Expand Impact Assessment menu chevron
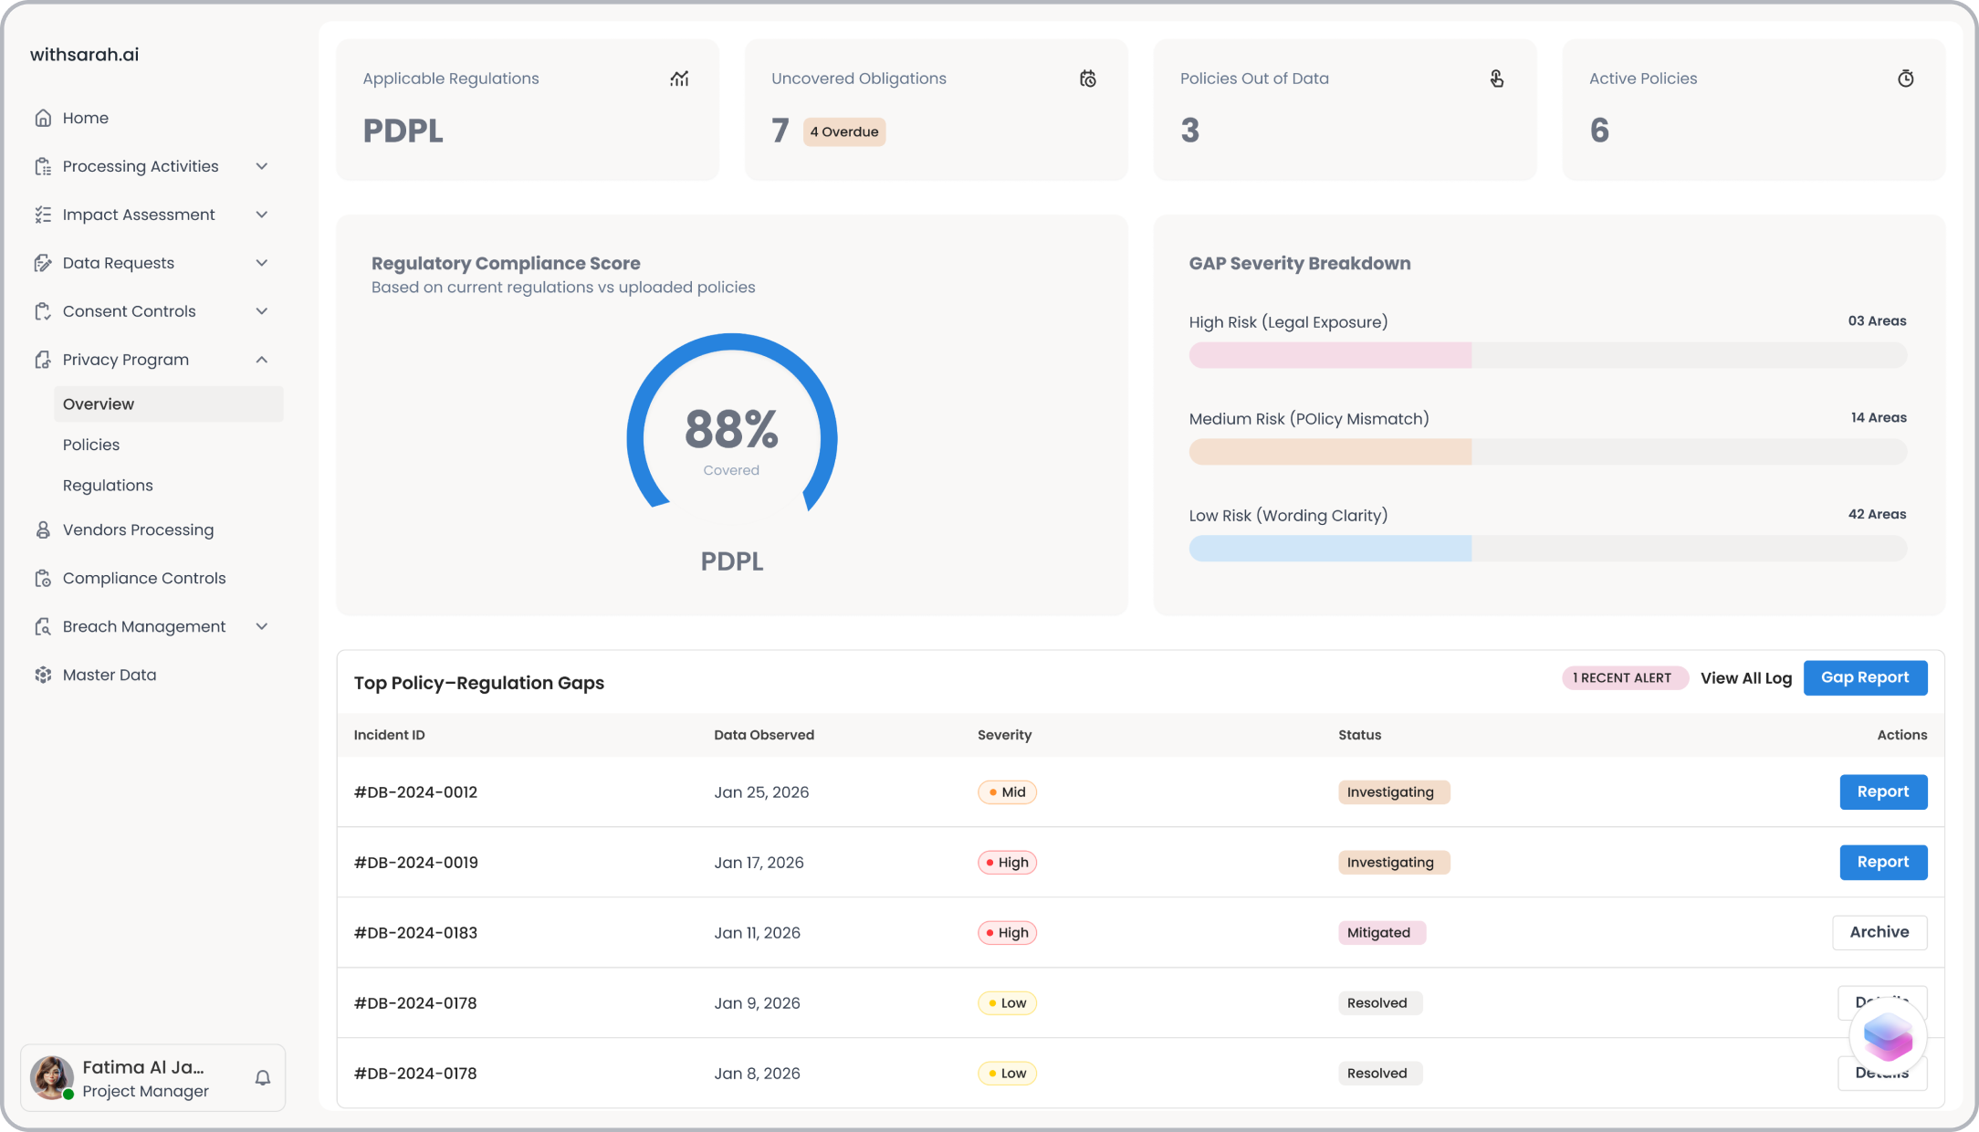The height and width of the screenshot is (1132, 1979). click(262, 215)
